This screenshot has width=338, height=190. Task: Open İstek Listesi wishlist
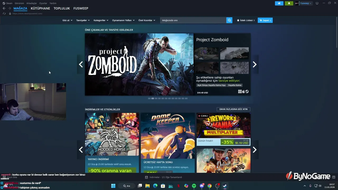tap(246, 20)
